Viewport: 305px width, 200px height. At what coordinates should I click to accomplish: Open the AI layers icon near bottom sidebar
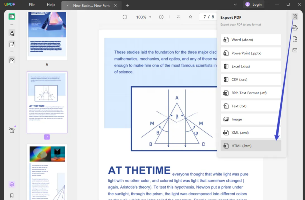[12, 184]
